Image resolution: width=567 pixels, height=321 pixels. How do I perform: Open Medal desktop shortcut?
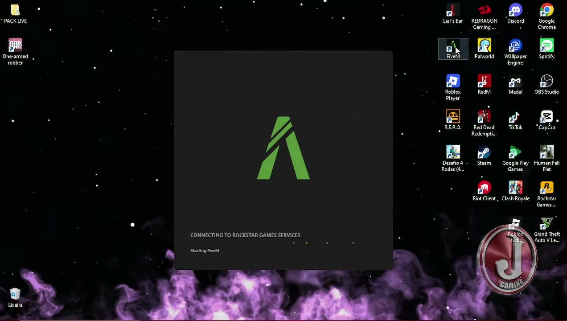[515, 85]
